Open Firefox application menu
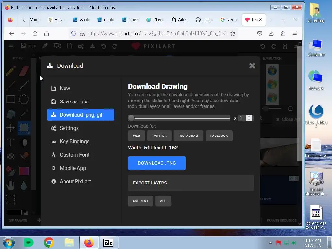This screenshot has width=332, height=249. coord(294,33)
